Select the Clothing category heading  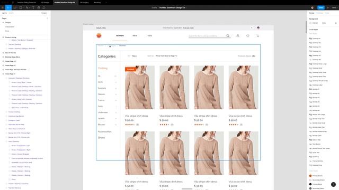103,68
